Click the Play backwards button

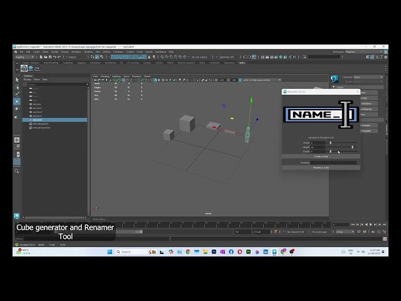coord(366,224)
